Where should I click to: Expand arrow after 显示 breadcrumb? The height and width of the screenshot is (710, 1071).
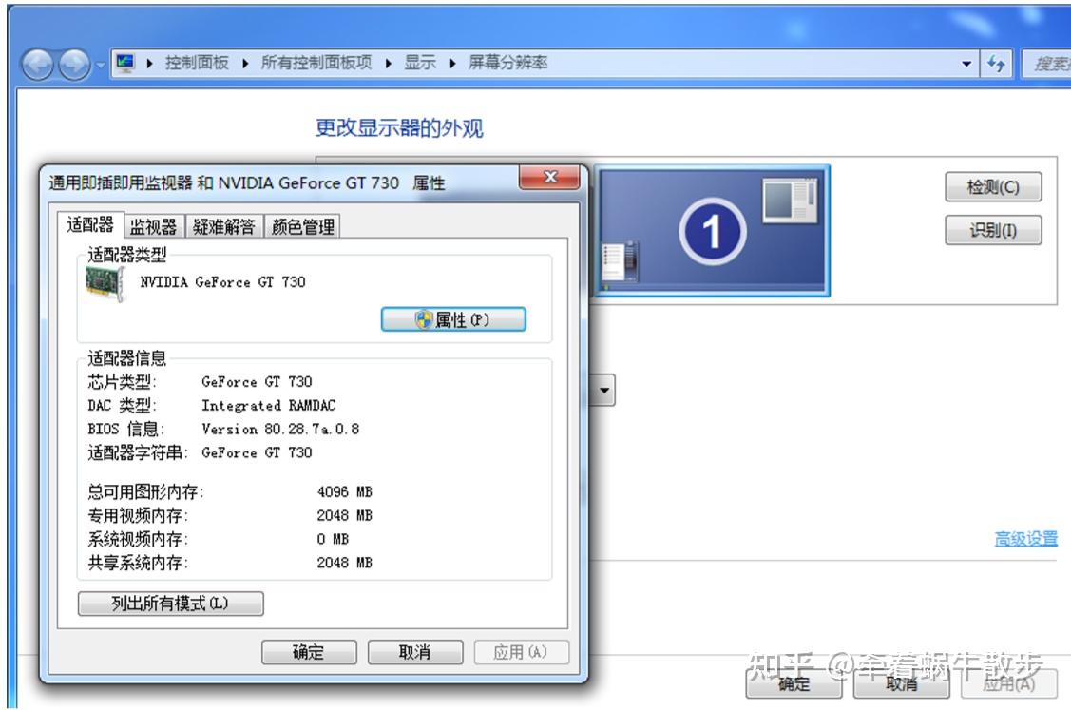tap(452, 64)
